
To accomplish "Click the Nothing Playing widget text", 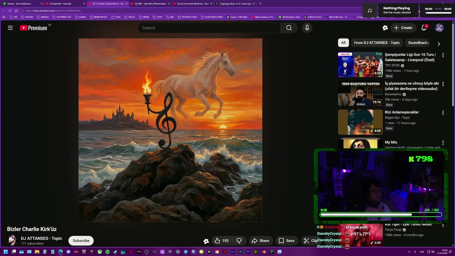I will pyautogui.click(x=397, y=8).
